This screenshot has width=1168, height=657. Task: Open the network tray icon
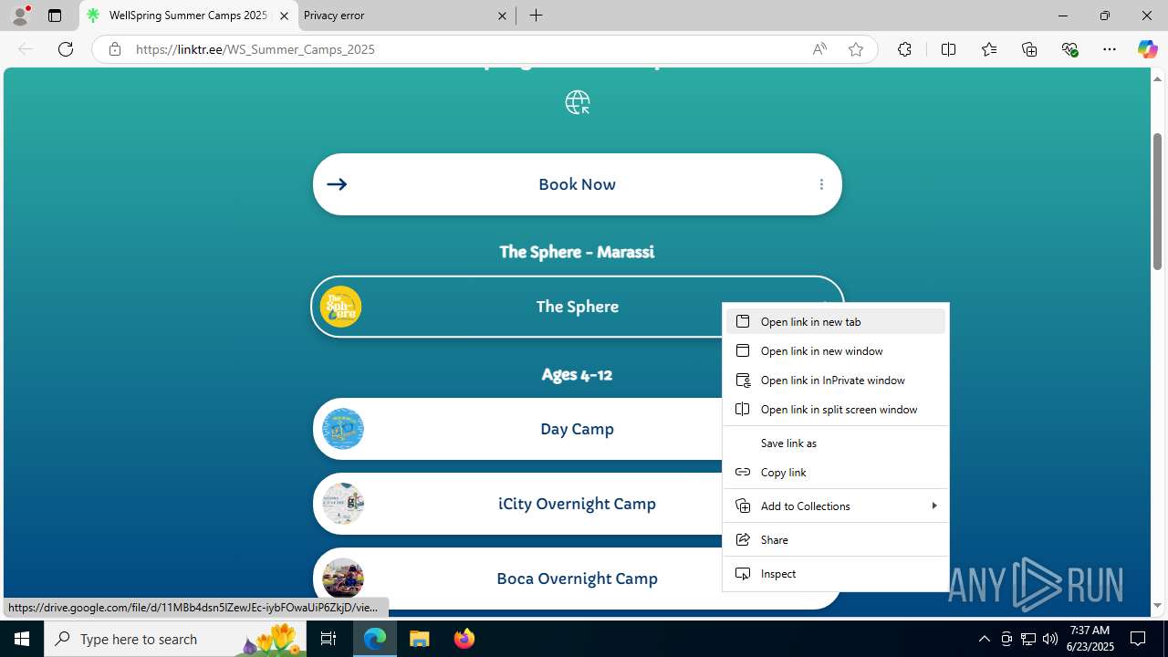click(1028, 639)
